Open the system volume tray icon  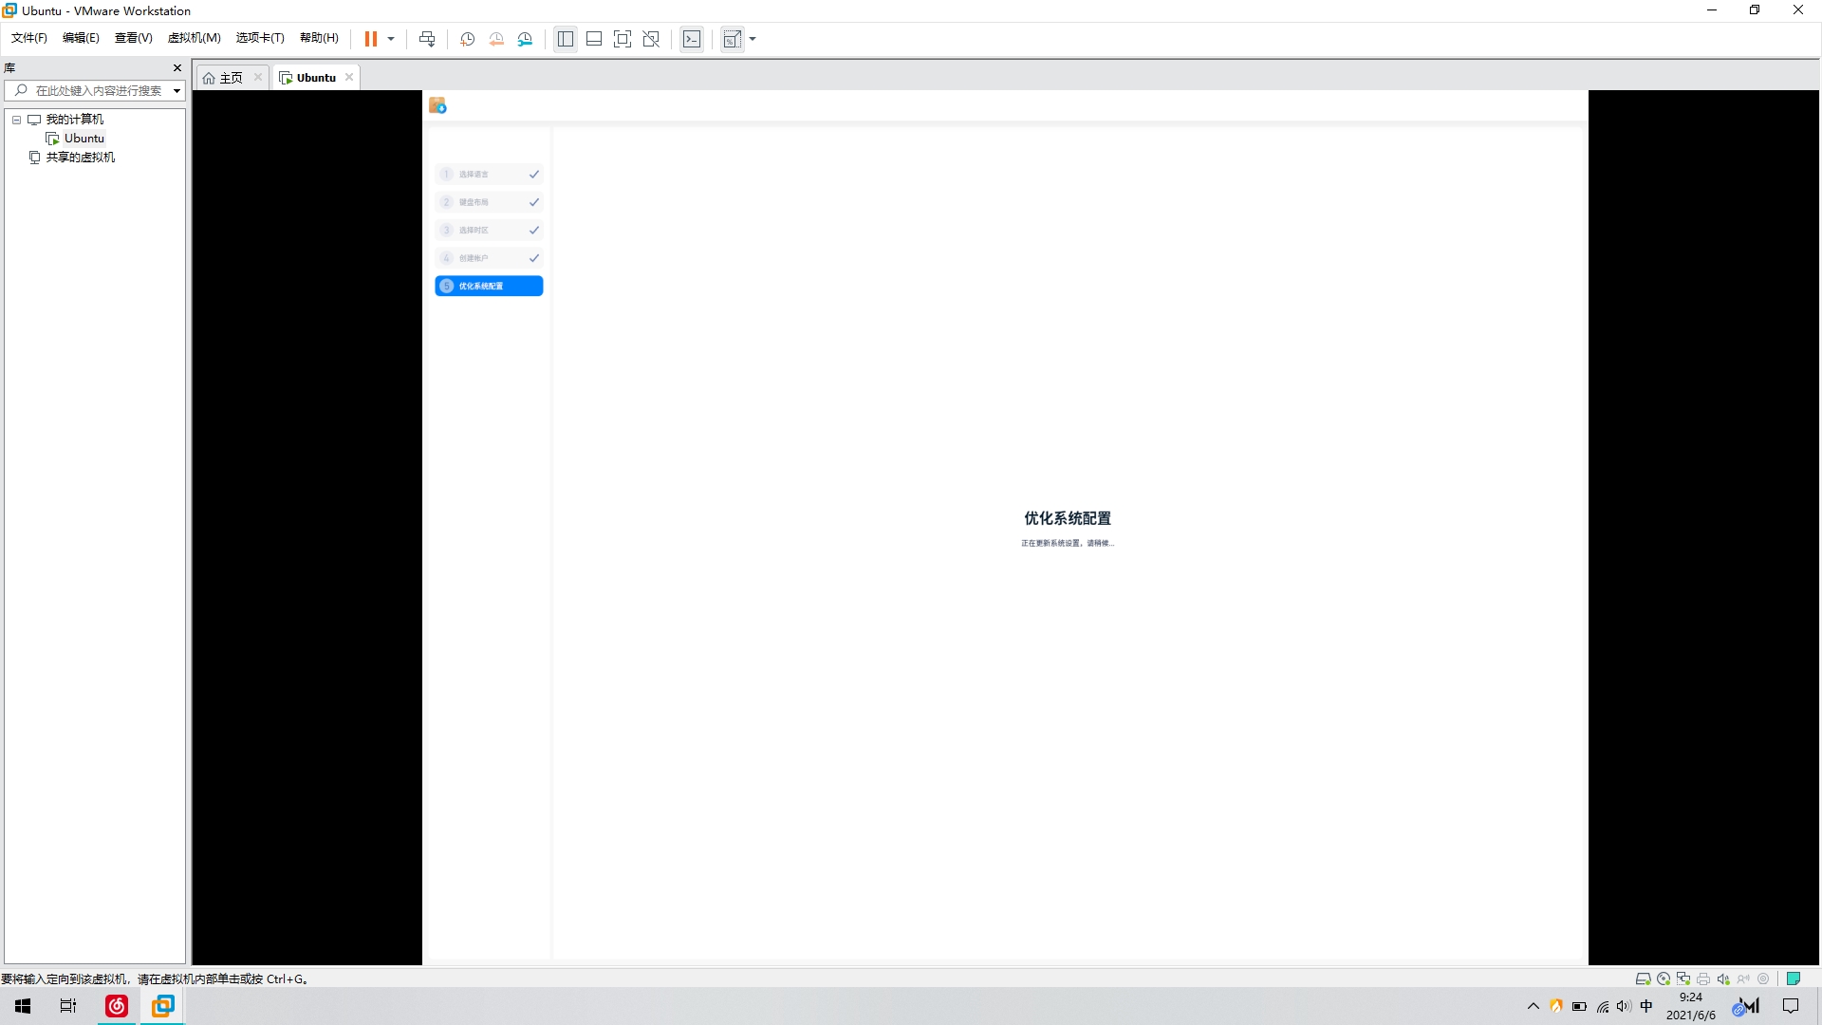click(x=1624, y=1007)
